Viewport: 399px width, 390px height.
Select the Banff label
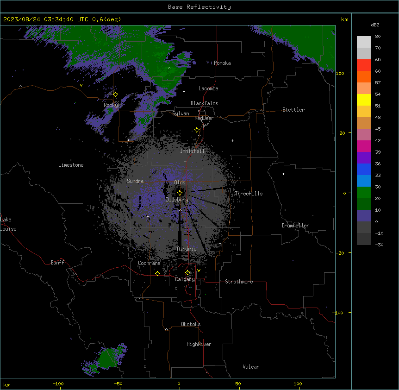click(x=57, y=263)
